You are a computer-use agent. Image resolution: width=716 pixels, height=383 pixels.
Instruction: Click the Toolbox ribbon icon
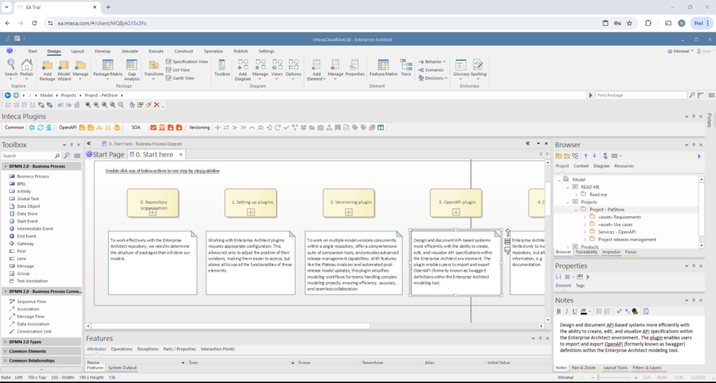(222, 68)
